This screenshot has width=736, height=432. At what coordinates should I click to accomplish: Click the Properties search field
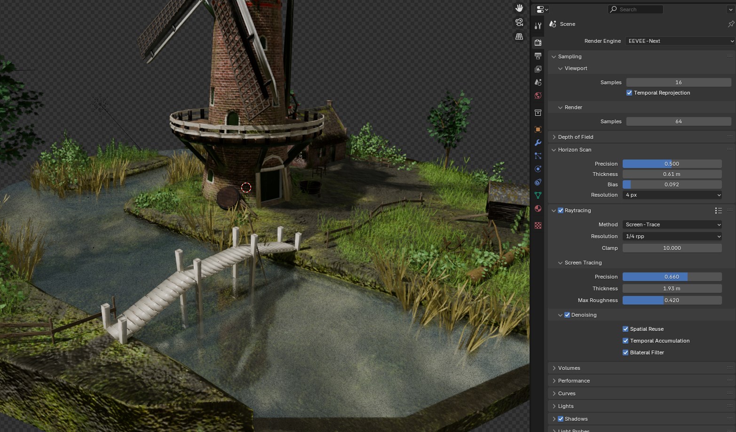pyautogui.click(x=635, y=9)
